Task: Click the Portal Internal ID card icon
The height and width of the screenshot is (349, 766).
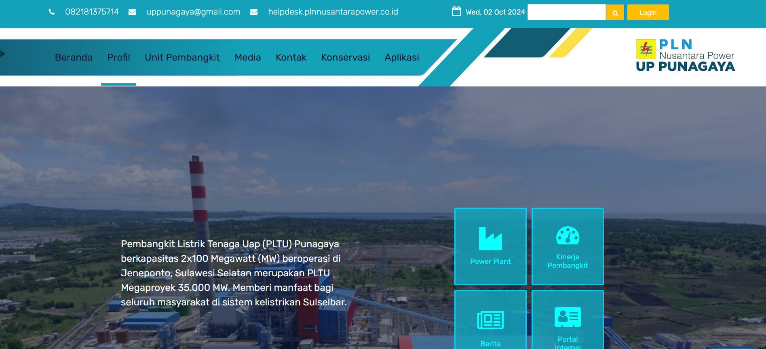Action: tap(568, 317)
